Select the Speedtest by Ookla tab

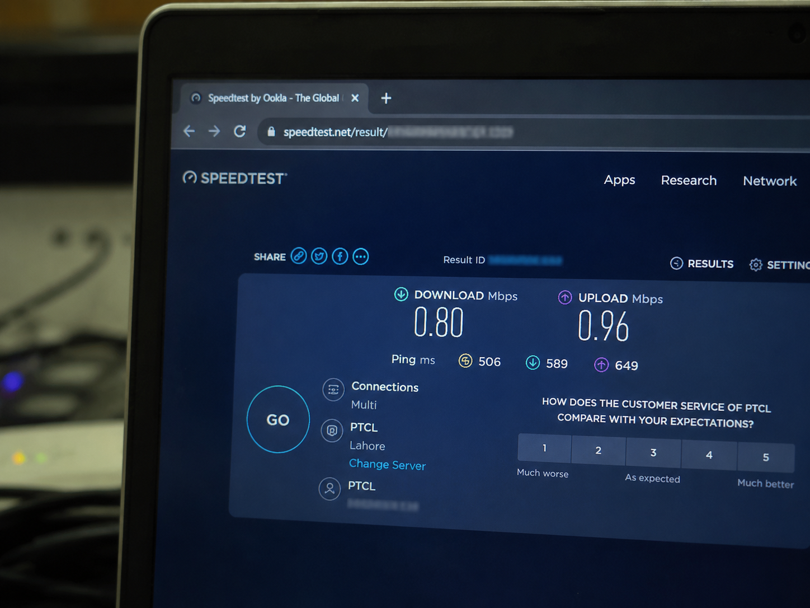coord(273,99)
